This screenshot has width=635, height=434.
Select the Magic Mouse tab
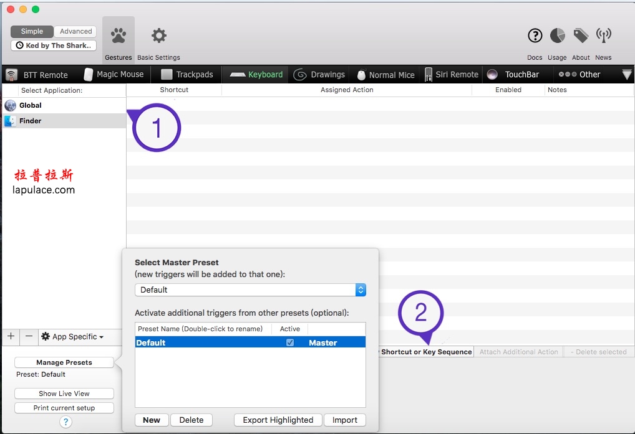coord(114,74)
